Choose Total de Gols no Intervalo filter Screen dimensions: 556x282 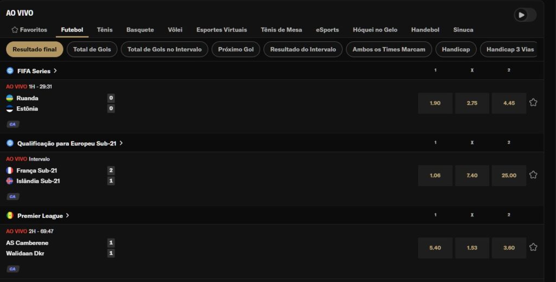165,49
